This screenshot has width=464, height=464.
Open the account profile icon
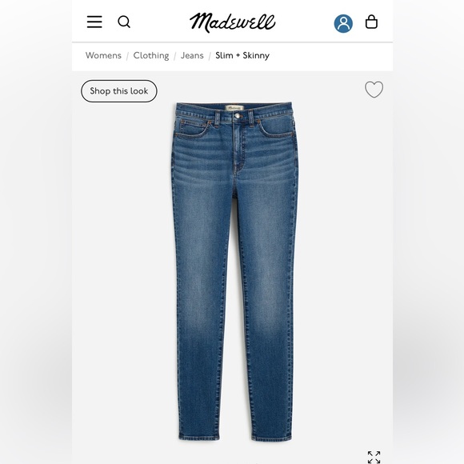pyautogui.click(x=343, y=23)
